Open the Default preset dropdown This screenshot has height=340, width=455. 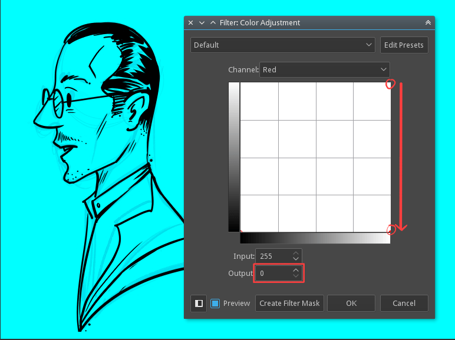[283, 45]
